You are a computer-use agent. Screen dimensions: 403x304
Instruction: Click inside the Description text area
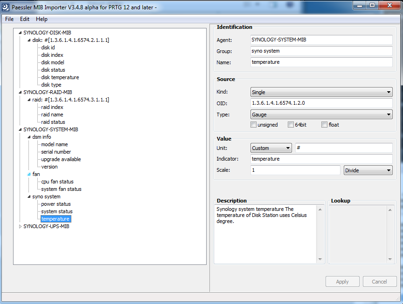click(265, 234)
